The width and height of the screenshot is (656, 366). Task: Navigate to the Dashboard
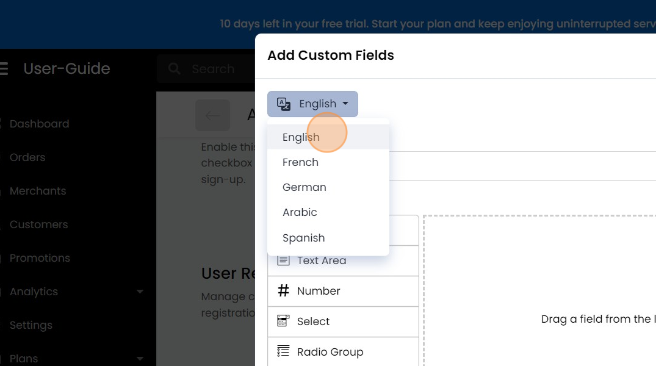pyautogui.click(x=39, y=123)
